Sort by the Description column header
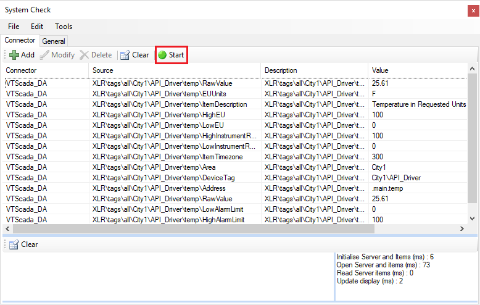Screen dimensions: 480x305 [315, 70]
